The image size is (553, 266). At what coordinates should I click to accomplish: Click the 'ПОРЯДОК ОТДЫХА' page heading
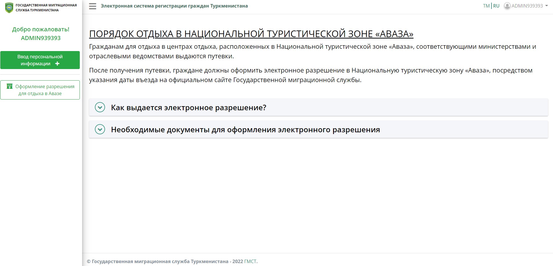251,34
